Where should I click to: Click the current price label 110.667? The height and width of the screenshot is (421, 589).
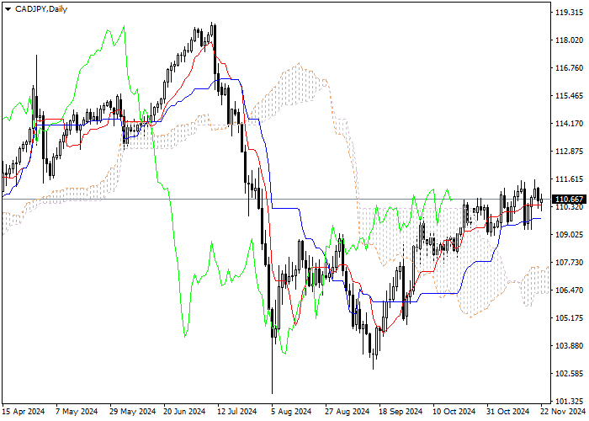(569, 200)
